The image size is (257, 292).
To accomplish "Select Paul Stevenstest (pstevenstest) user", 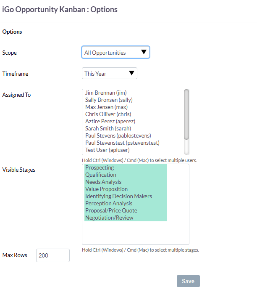I will pyautogui.click(x=122, y=143).
